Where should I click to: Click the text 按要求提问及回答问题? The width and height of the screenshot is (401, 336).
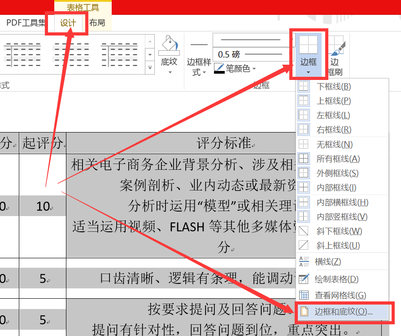coord(217,309)
